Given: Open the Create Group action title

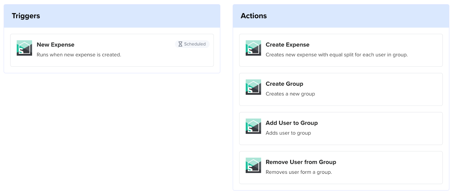Looking at the screenshot, I should pyautogui.click(x=284, y=84).
